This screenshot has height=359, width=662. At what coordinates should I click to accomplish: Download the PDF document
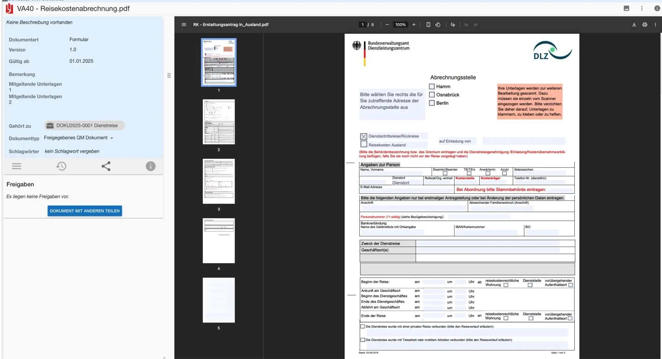[634, 25]
